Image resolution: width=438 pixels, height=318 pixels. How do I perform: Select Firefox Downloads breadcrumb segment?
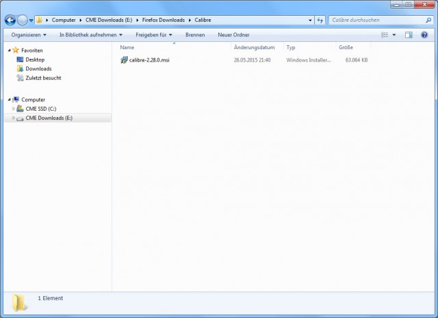(164, 20)
